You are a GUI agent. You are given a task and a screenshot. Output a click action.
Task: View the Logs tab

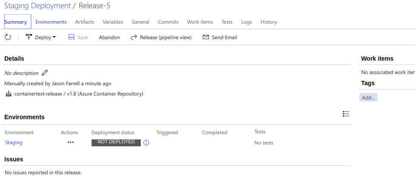tap(247, 22)
